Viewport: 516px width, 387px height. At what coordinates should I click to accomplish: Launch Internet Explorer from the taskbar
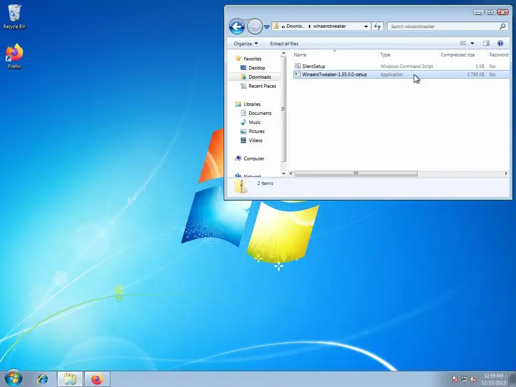tap(42, 379)
